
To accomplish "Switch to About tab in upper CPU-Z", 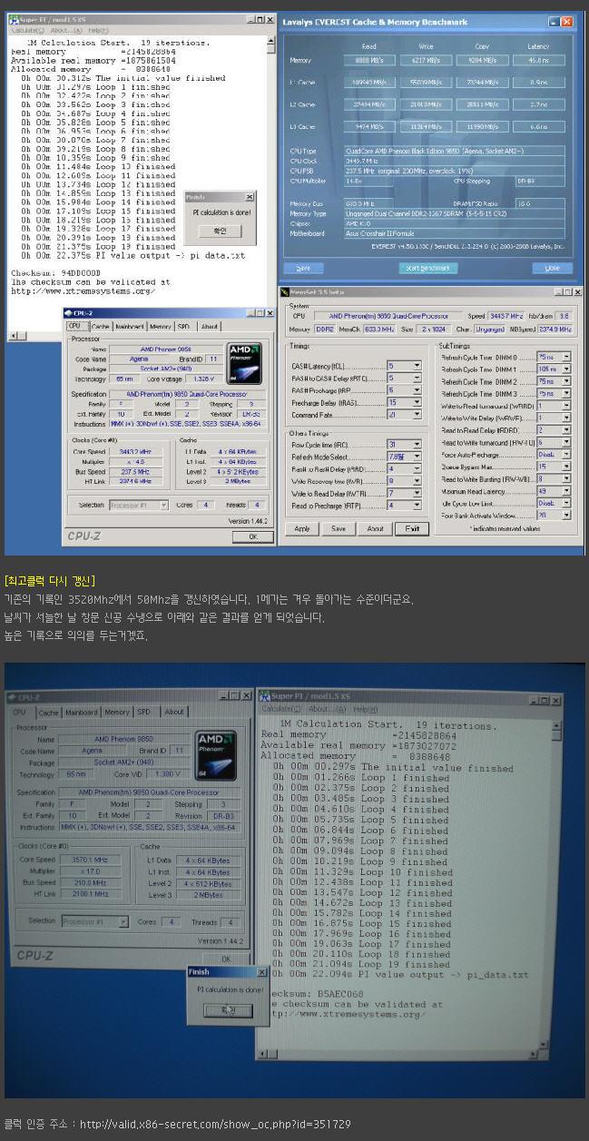I will click(209, 326).
